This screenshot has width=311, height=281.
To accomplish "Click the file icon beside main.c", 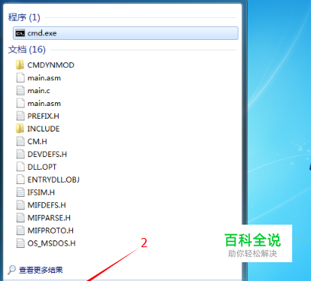I will 20,91.
